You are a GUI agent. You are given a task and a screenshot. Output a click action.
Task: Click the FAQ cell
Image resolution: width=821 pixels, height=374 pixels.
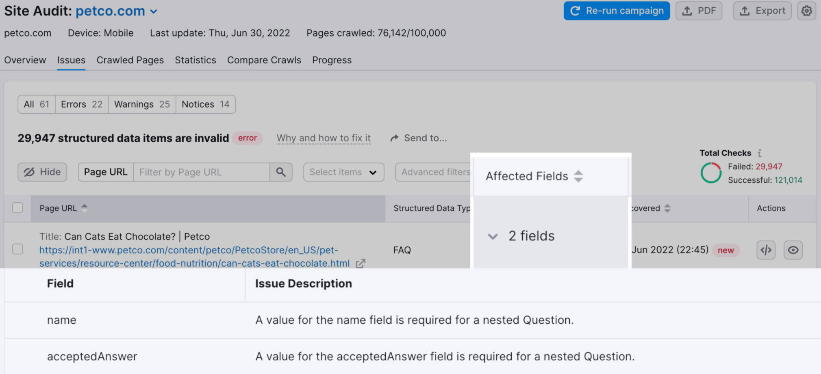click(402, 250)
